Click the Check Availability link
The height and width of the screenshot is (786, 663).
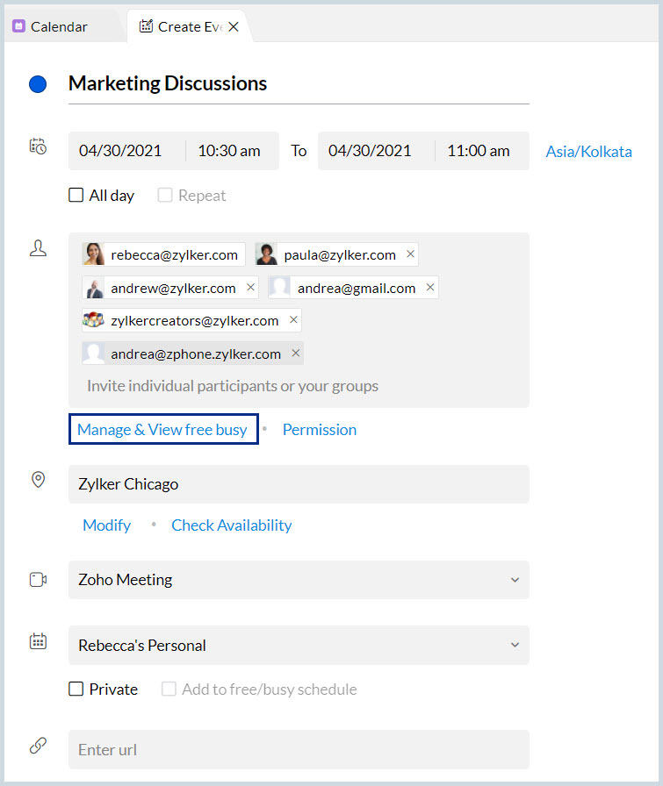tap(231, 525)
